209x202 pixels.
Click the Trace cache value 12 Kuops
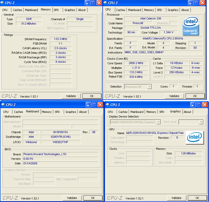tap(177, 68)
